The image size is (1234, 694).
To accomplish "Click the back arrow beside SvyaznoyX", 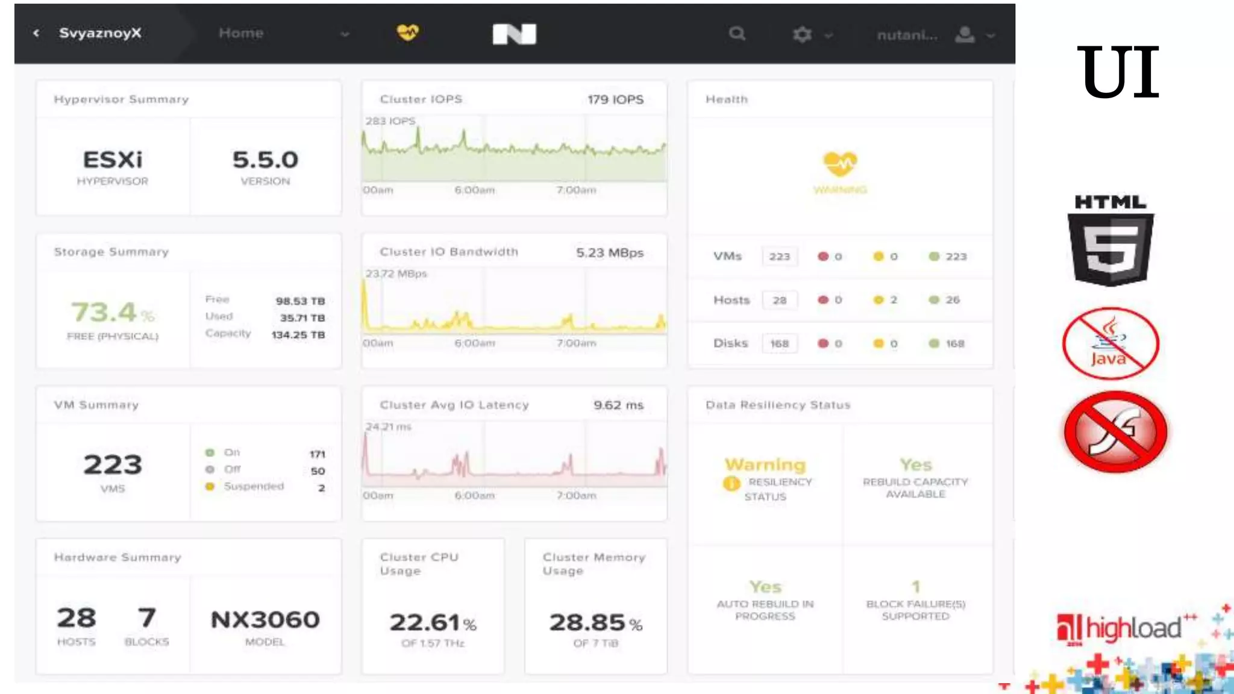I will [37, 33].
